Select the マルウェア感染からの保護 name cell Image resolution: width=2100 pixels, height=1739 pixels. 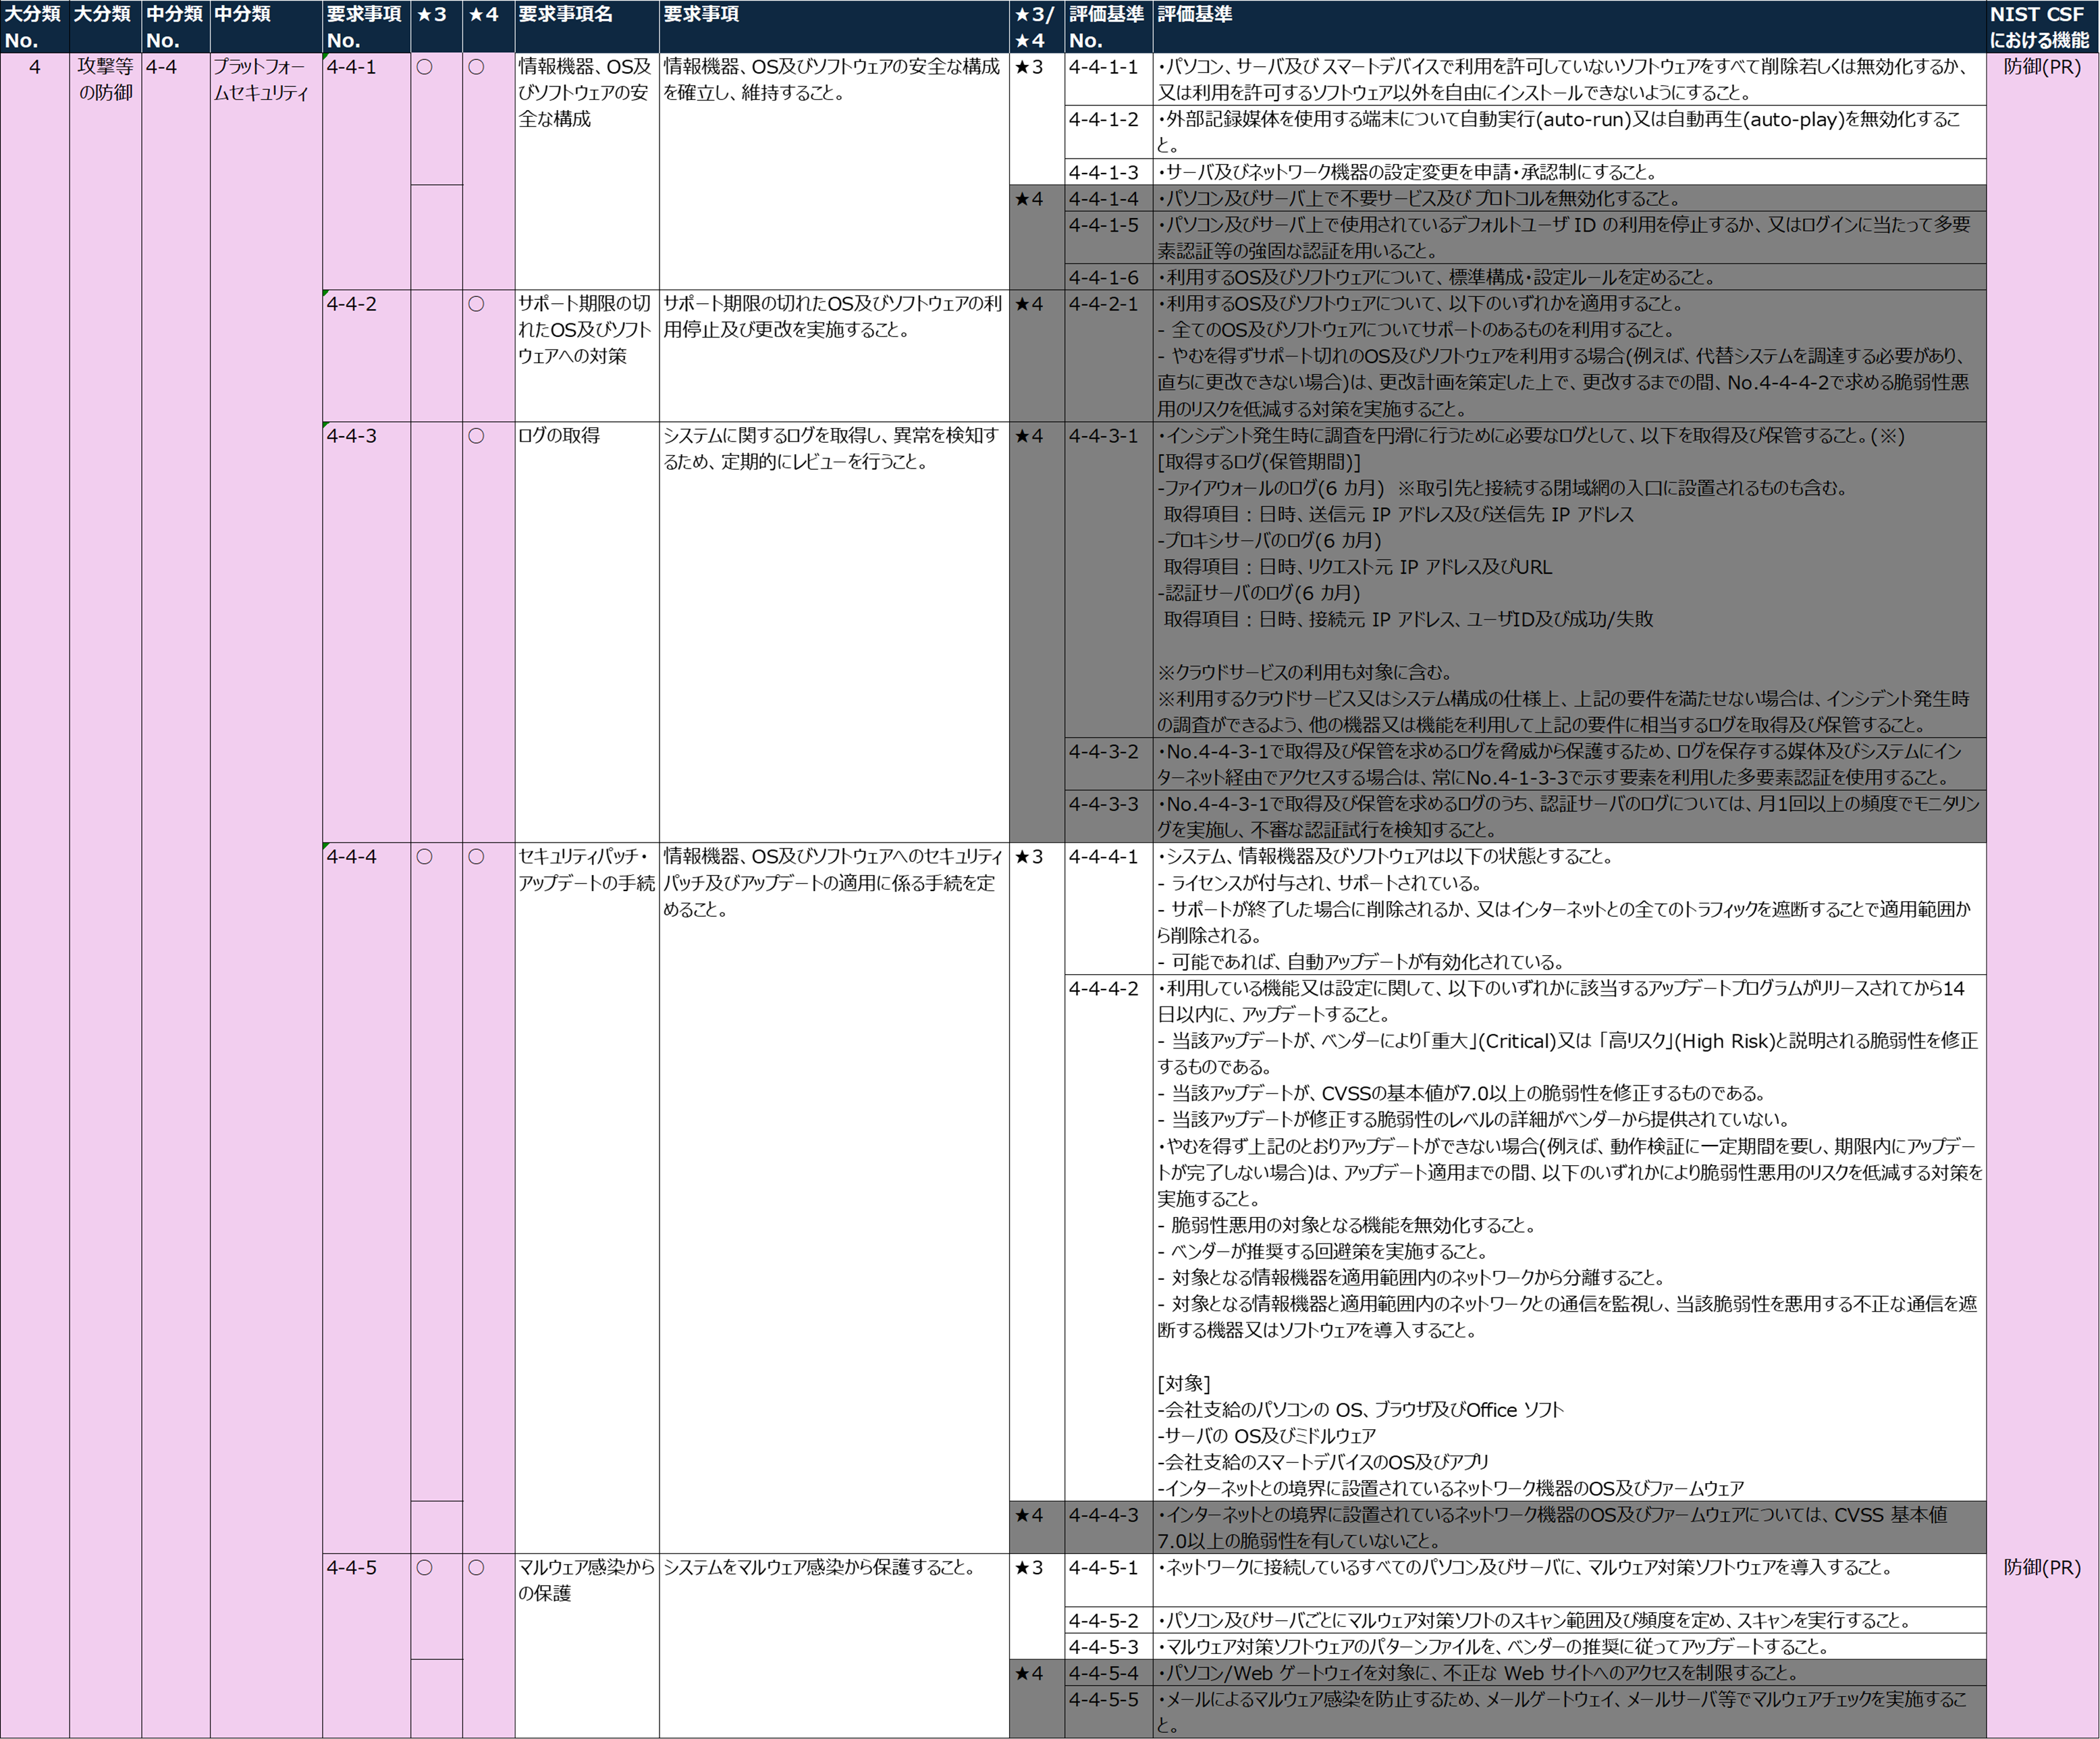(587, 1645)
